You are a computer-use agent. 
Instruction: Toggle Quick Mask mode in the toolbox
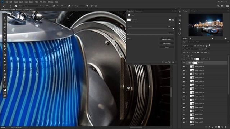click(5, 93)
